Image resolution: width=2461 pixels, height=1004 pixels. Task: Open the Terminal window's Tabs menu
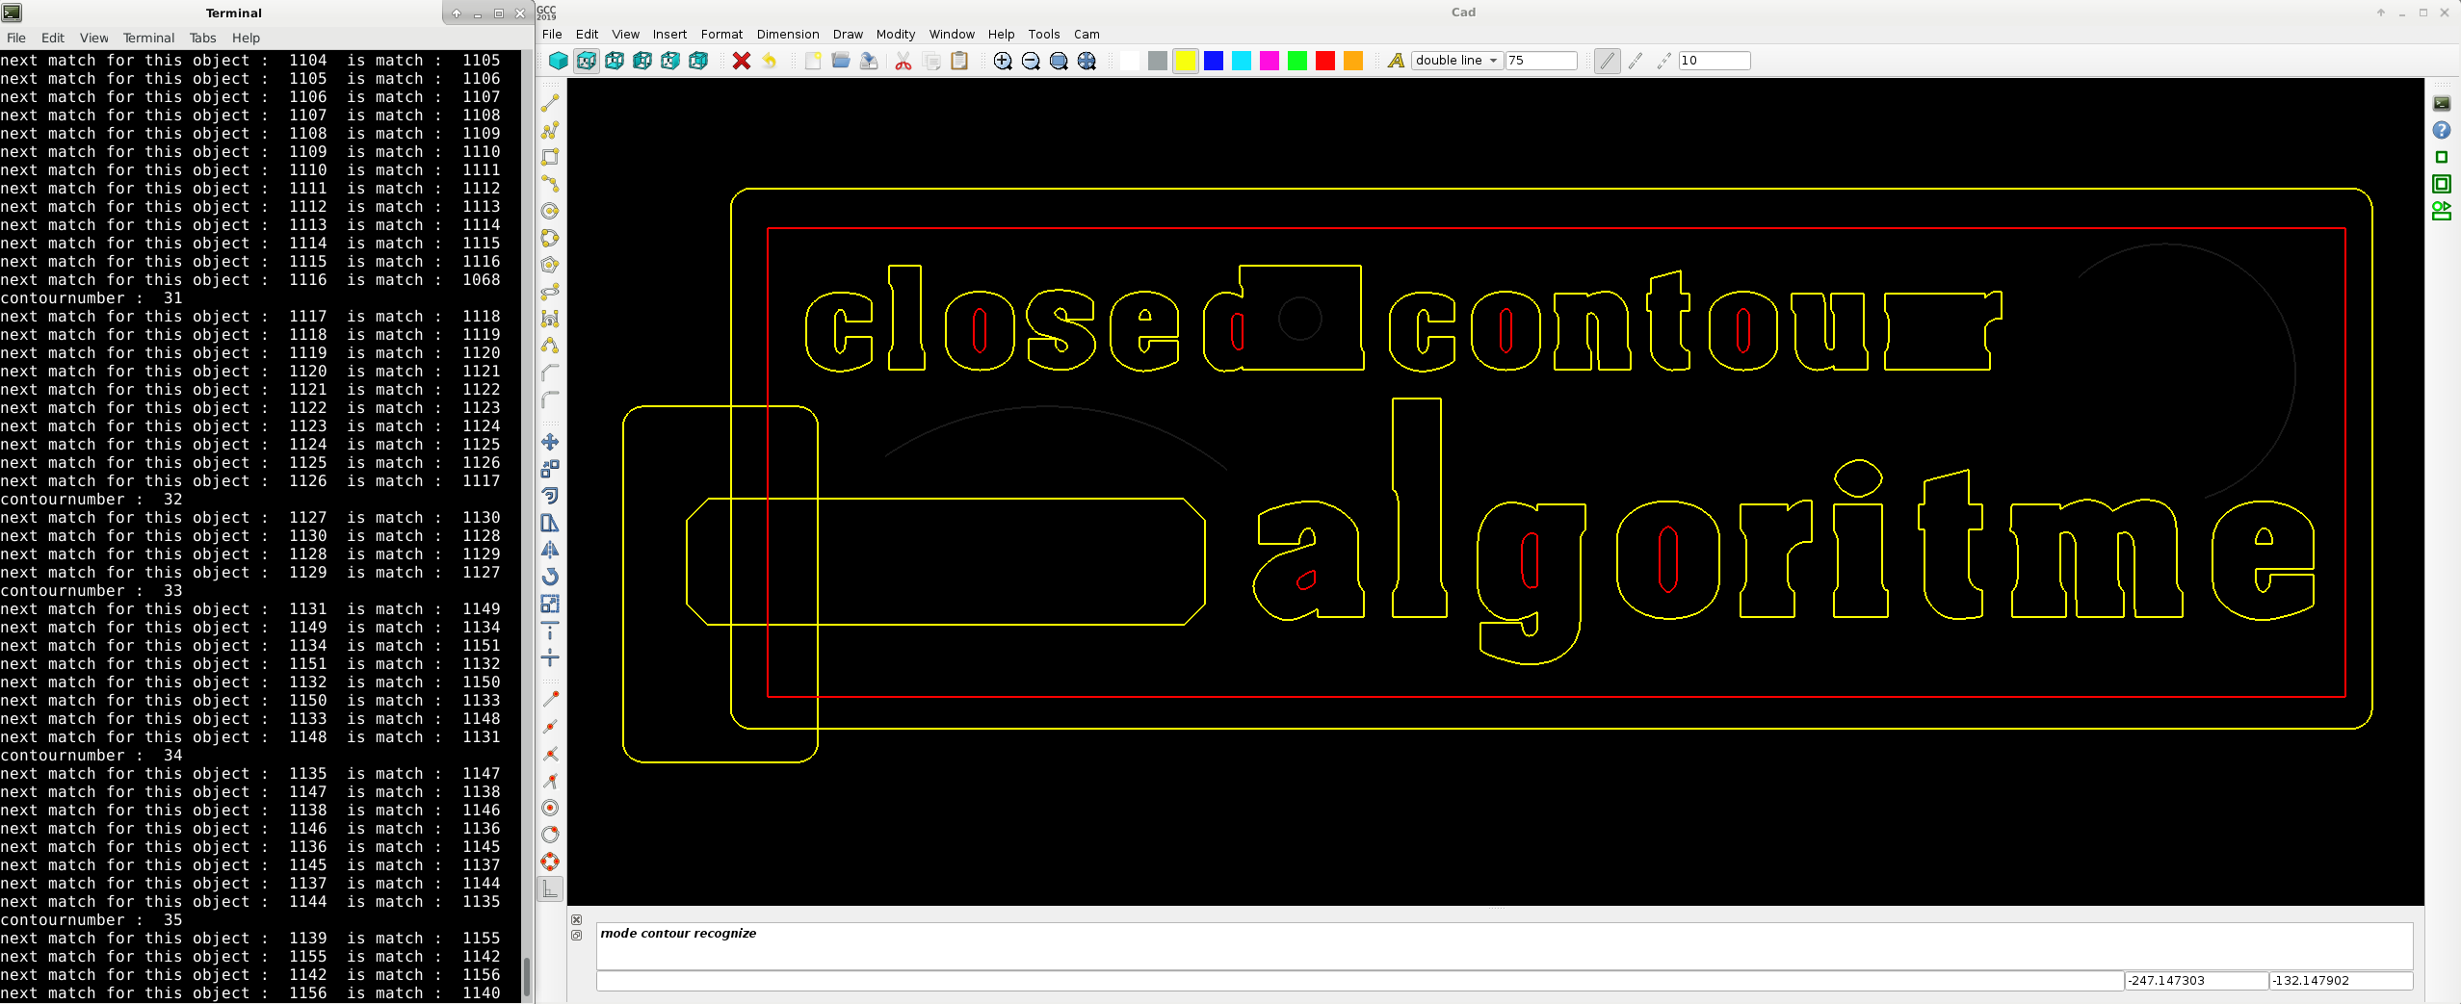pos(202,38)
